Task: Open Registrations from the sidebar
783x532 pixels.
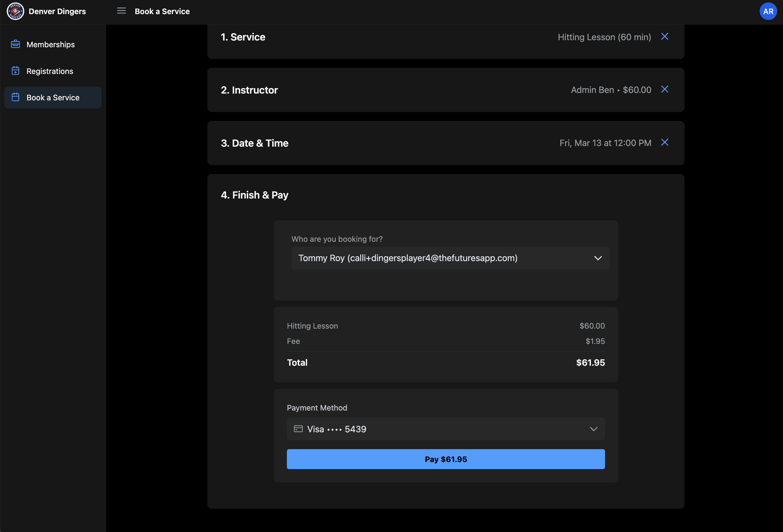Action: click(x=50, y=71)
